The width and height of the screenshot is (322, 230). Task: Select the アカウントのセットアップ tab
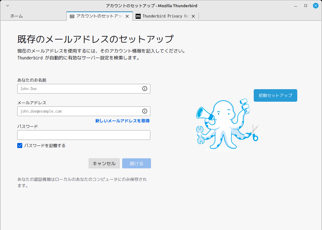coord(100,16)
